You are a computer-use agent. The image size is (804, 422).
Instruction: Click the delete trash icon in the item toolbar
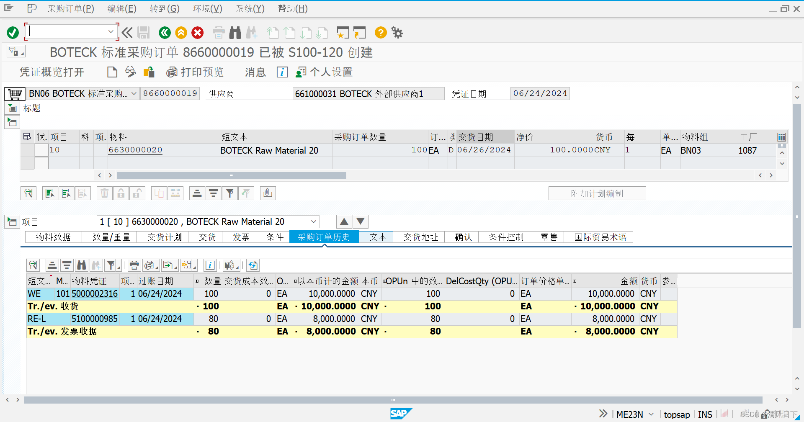pos(105,193)
